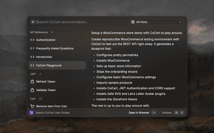Click the K key icon

click(x=182, y=112)
